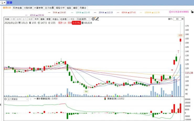Click the 5MA 134.60 legend entry
Viewport: 194px width, 121px height.
[57, 13]
